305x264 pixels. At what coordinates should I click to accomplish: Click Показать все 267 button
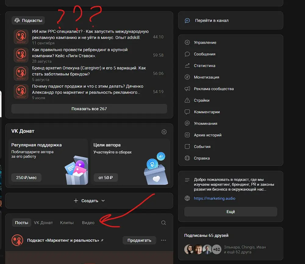click(x=89, y=109)
